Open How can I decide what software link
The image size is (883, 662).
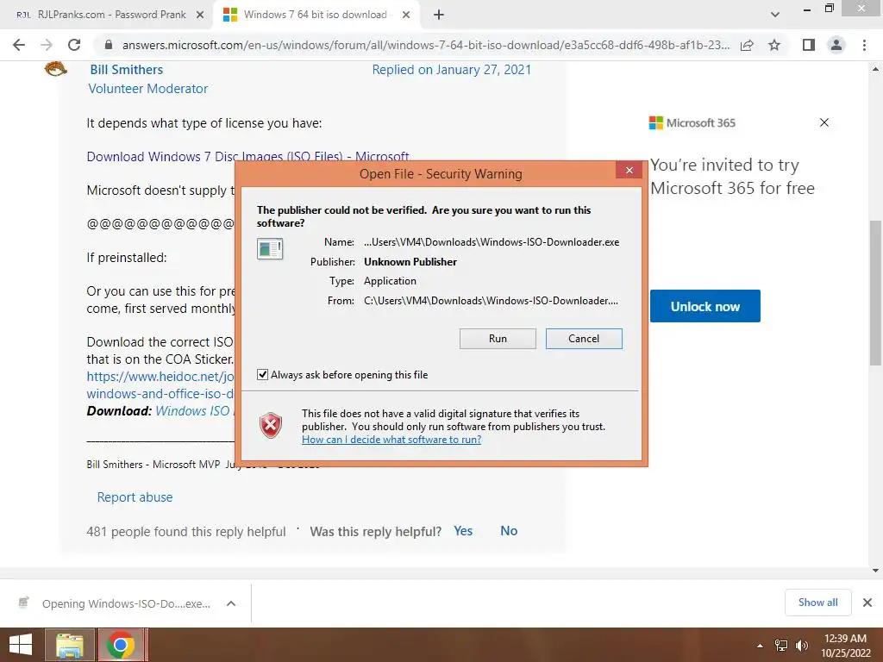(391, 440)
